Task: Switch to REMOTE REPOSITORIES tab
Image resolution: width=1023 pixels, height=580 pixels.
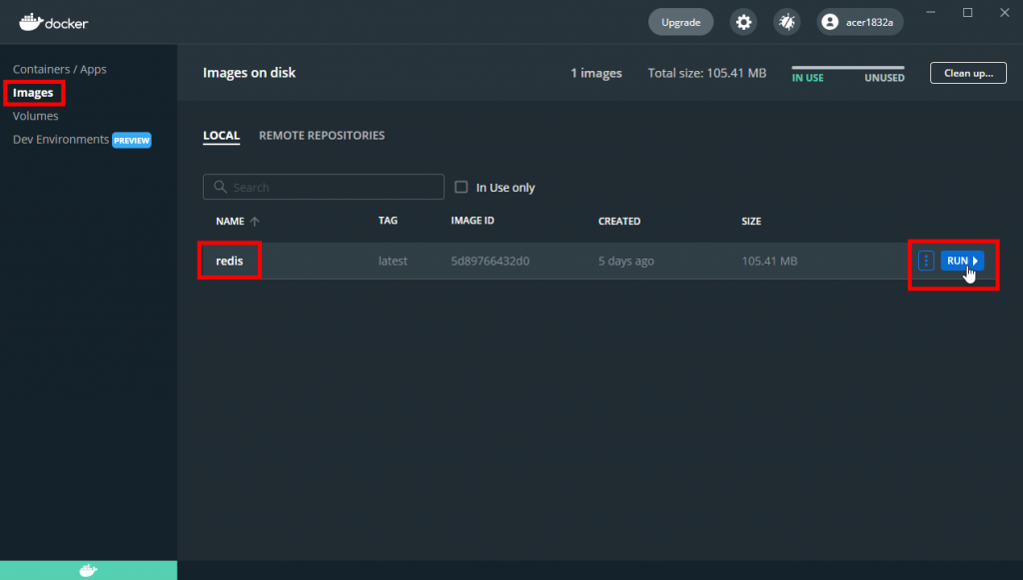Action: pyautogui.click(x=322, y=136)
